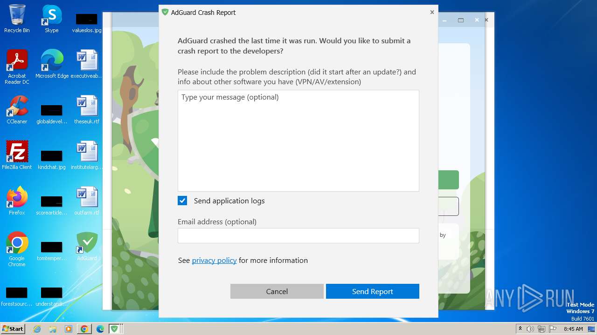Minimize the background AdGuard window

pyautogui.click(x=445, y=20)
